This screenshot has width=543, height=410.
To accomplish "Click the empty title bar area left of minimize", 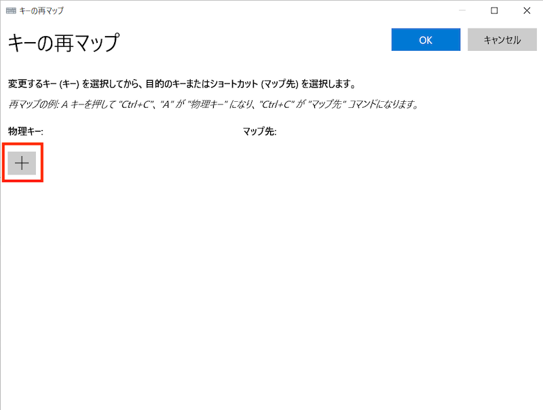I will (271, 10).
